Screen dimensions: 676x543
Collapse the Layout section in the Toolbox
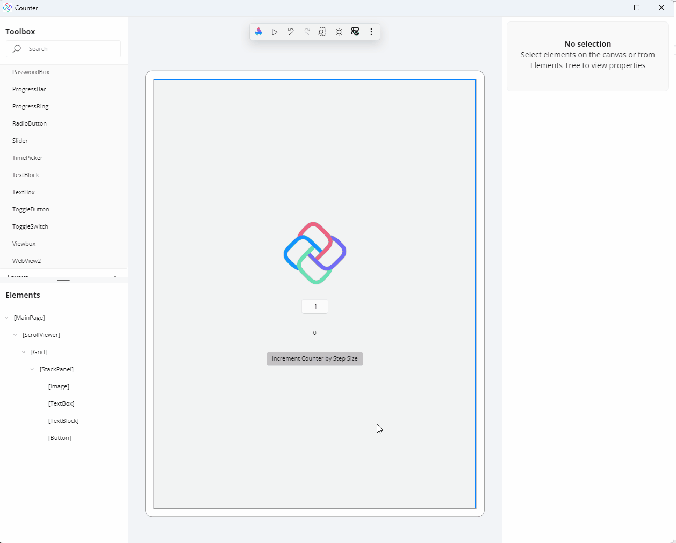pos(114,277)
